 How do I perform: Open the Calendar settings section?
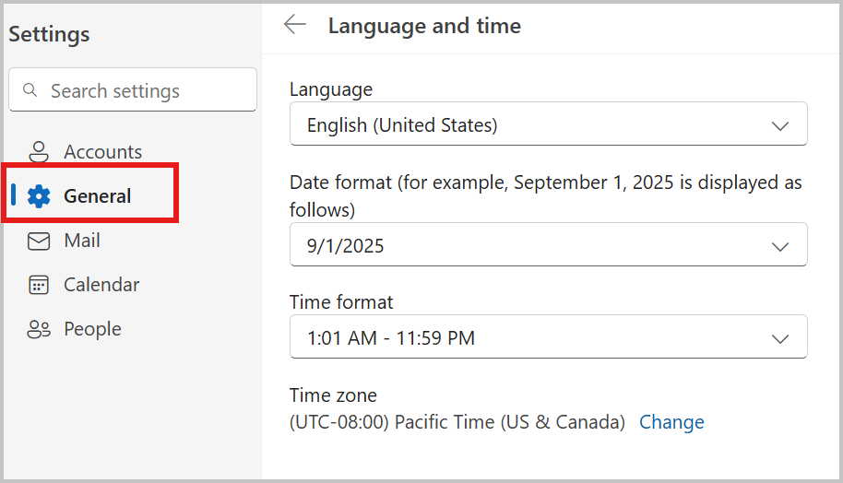point(101,284)
